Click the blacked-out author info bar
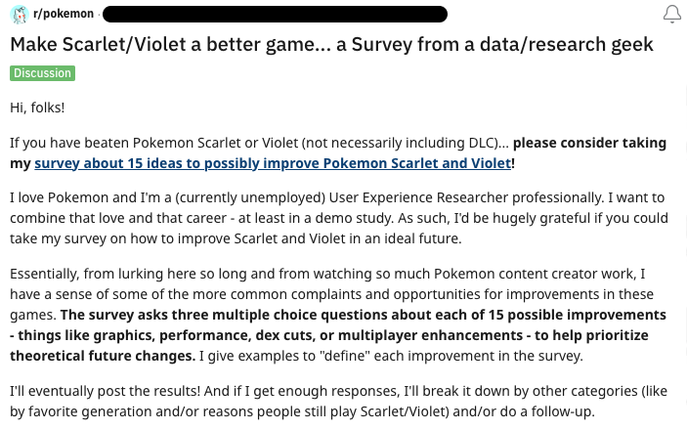This screenshot has height=430, width=687. coord(276,14)
